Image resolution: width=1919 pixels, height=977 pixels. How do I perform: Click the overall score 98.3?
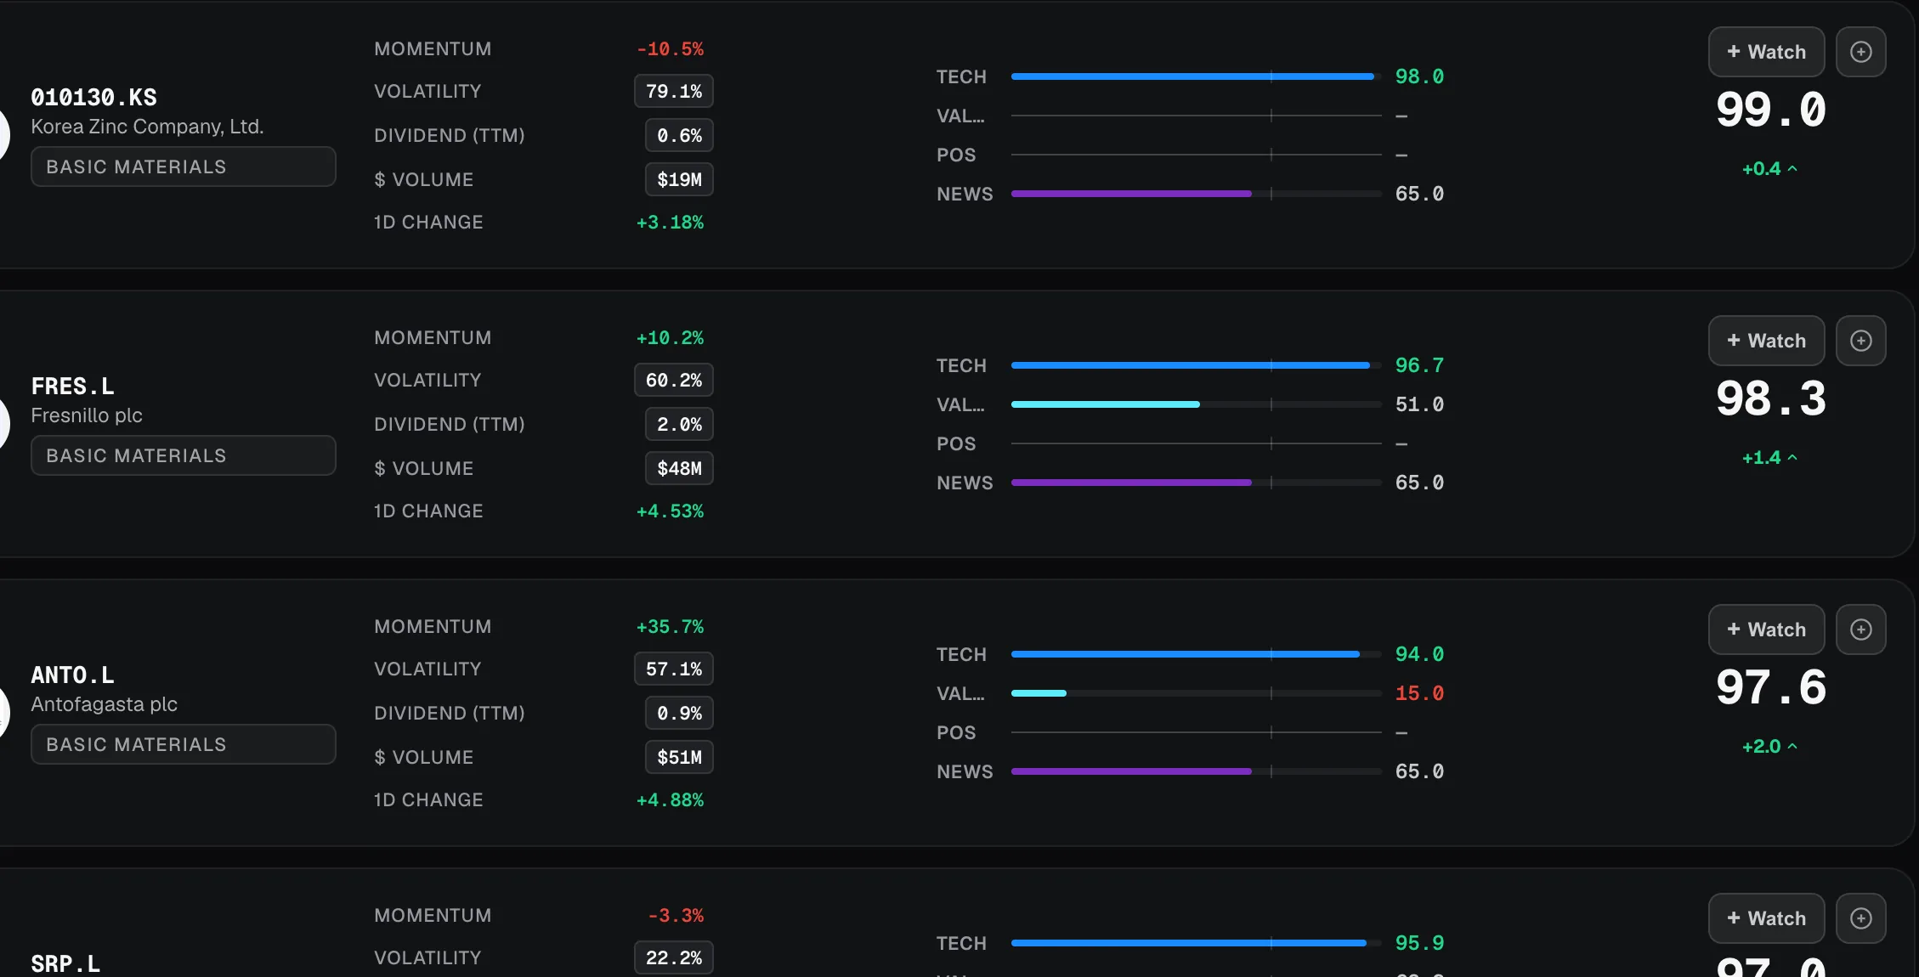point(1771,399)
